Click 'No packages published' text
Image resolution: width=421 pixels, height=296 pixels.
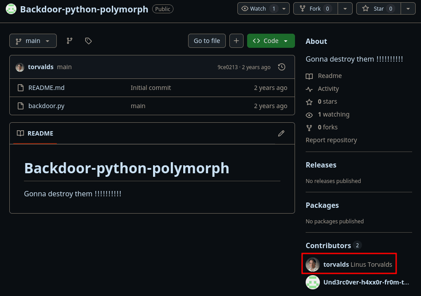[334, 222]
